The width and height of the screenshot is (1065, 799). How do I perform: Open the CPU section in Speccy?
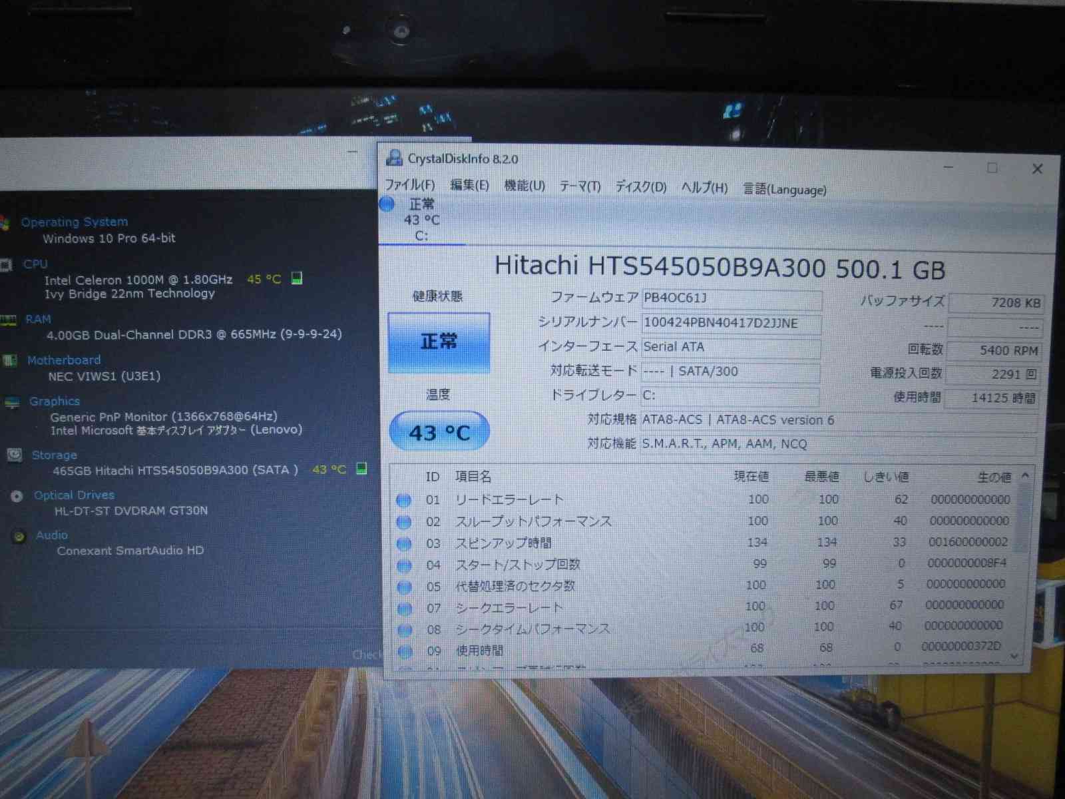35,264
